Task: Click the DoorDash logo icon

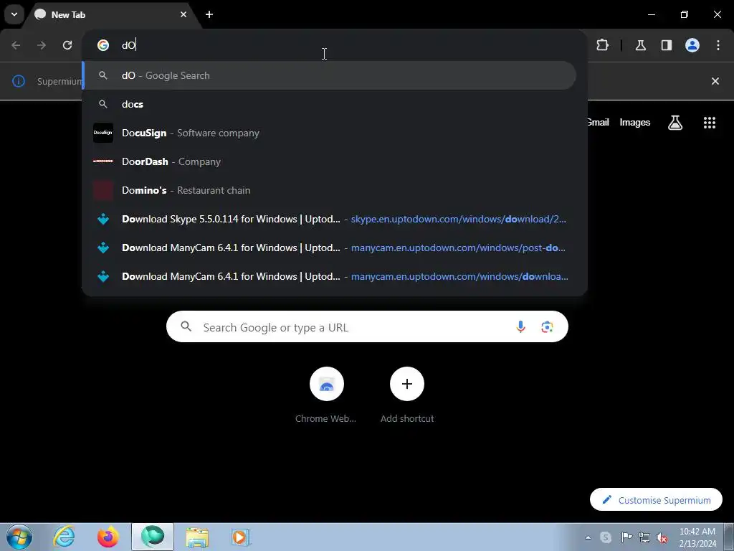Action: click(x=103, y=161)
